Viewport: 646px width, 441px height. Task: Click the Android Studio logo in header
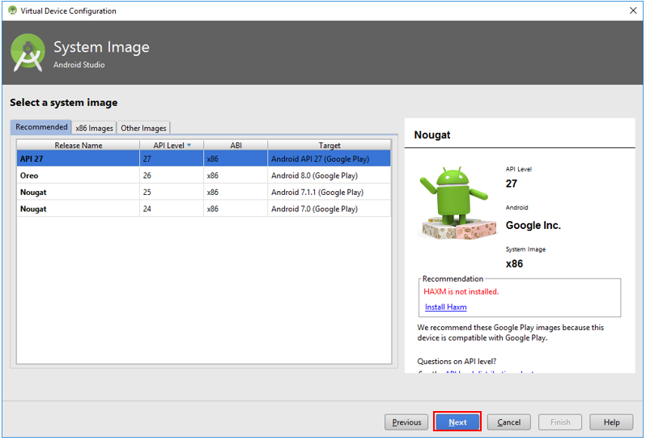pyautogui.click(x=28, y=53)
